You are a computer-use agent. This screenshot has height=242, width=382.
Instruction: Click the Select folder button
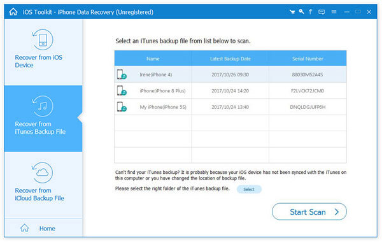point(249,189)
